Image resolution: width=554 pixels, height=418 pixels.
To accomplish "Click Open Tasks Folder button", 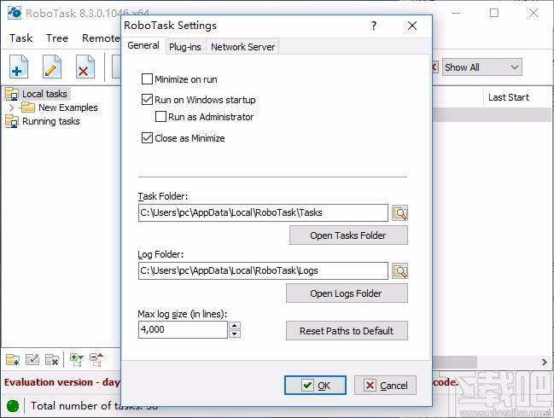I will click(x=348, y=235).
